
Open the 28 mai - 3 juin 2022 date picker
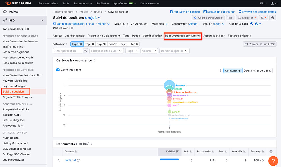pyautogui.click(x=259, y=44)
